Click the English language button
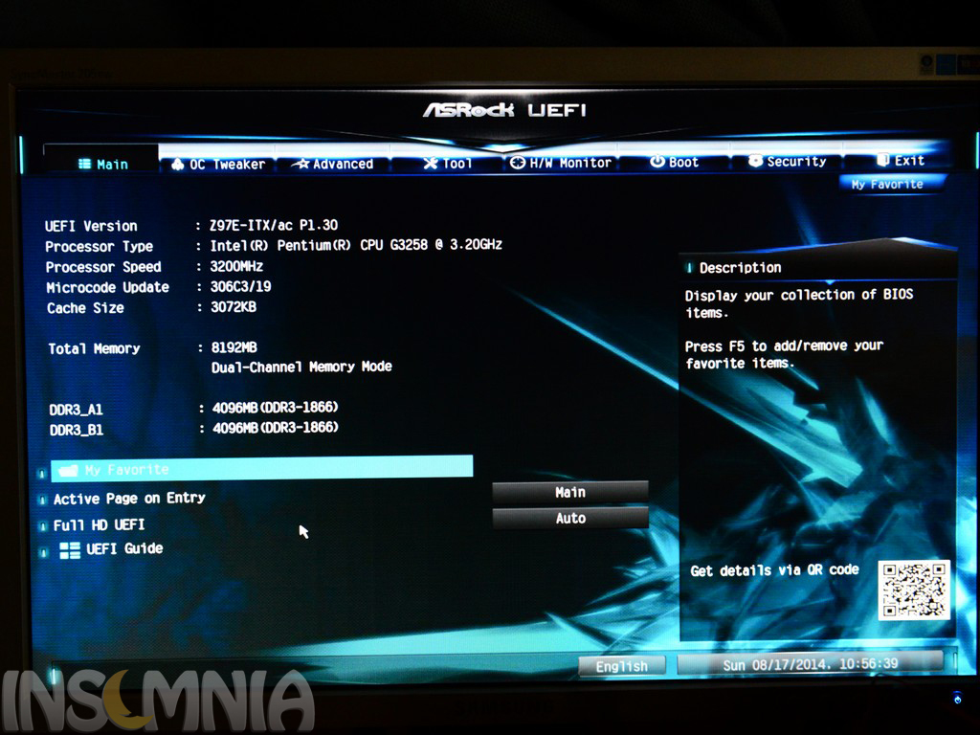Image resolution: width=980 pixels, height=735 pixels. (x=622, y=666)
